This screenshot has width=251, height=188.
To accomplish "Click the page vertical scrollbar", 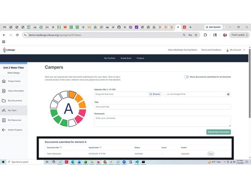I will 250,83.
